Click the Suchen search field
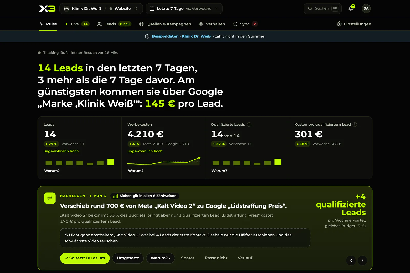The height and width of the screenshot is (273, 410). point(323,8)
